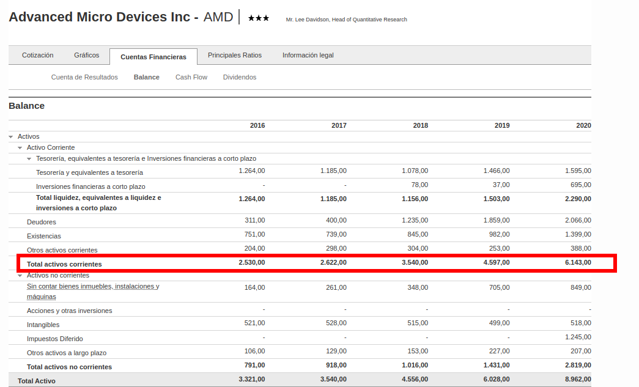The height and width of the screenshot is (387, 639).
Task: Switch to the Gráficos tab
Action: point(86,55)
